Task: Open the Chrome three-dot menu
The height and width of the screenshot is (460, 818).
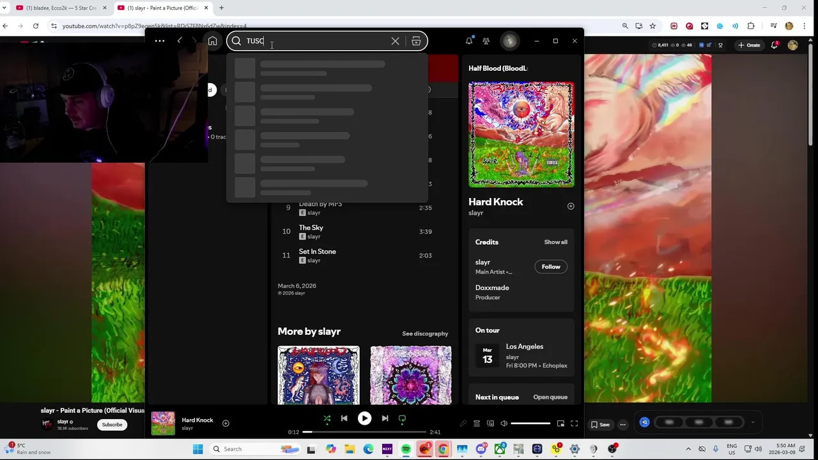Action: (x=805, y=26)
